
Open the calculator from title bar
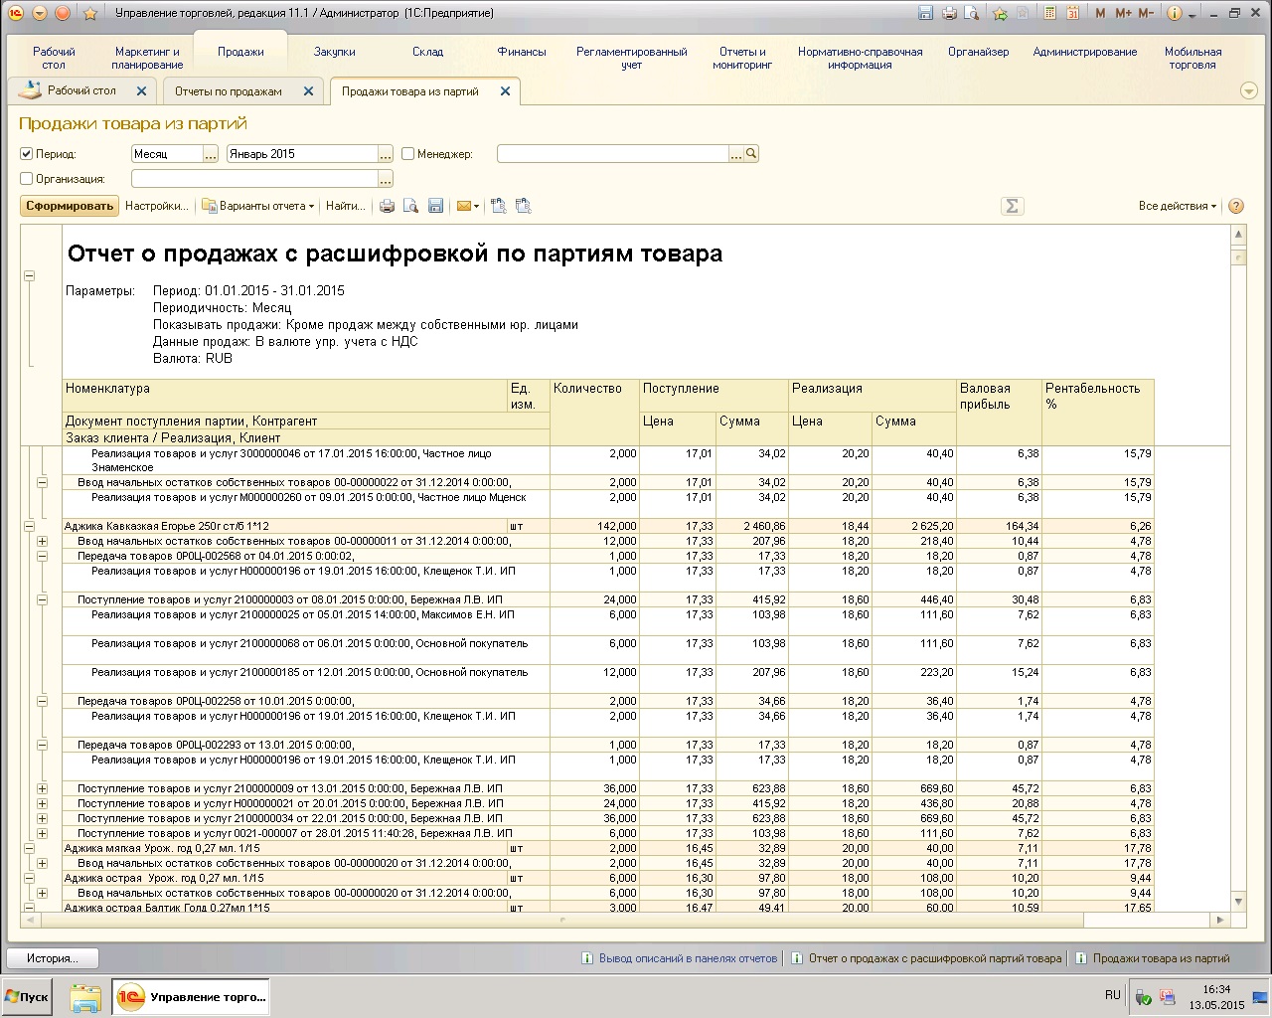[x=1049, y=13]
